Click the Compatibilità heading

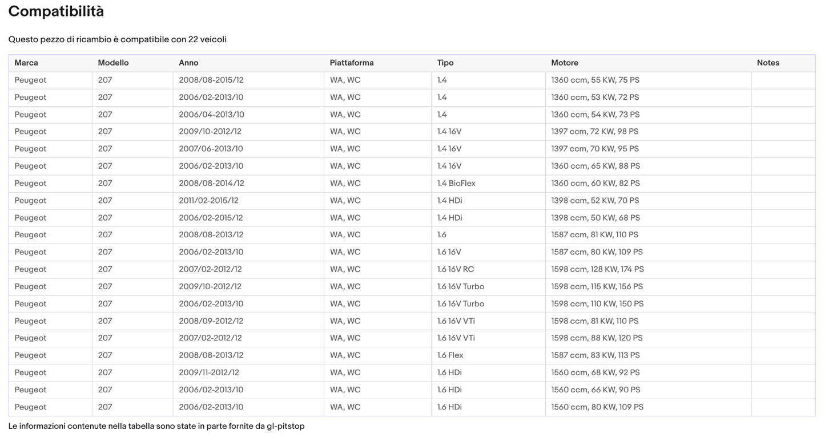[56, 11]
